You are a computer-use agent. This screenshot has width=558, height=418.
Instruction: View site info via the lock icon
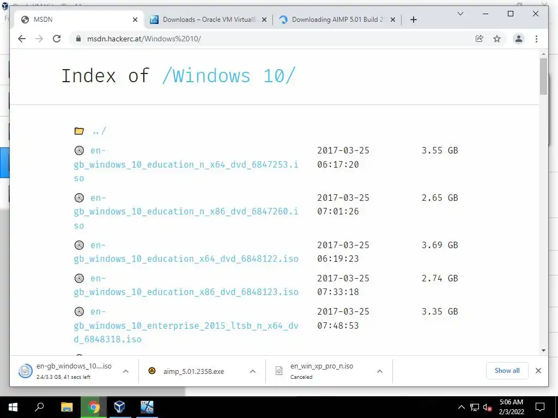(78, 39)
